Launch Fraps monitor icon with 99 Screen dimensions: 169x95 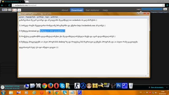(107, 85)
